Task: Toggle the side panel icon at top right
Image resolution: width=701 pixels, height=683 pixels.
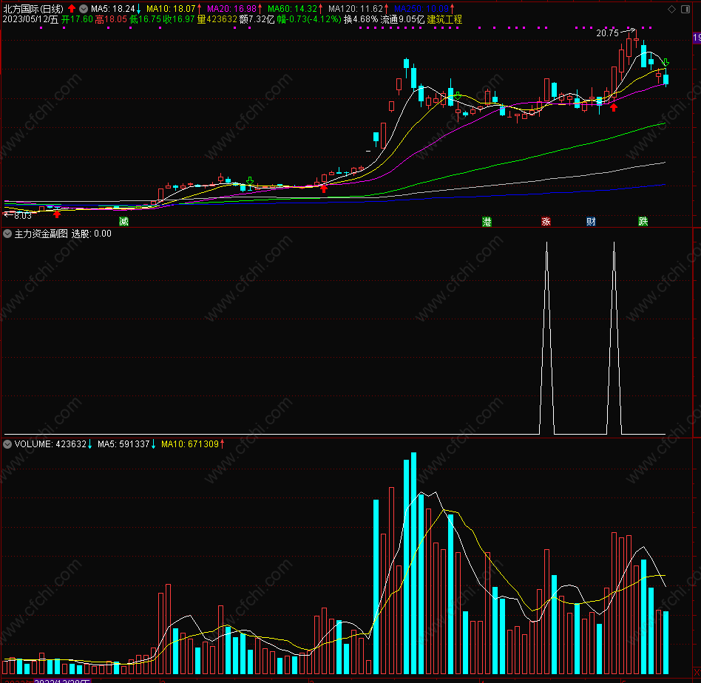Action: [x=685, y=9]
